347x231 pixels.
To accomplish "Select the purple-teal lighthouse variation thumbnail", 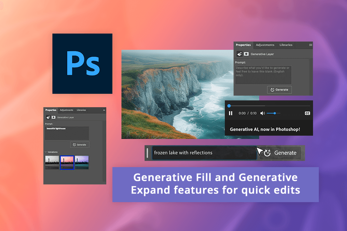I will pos(82,162).
